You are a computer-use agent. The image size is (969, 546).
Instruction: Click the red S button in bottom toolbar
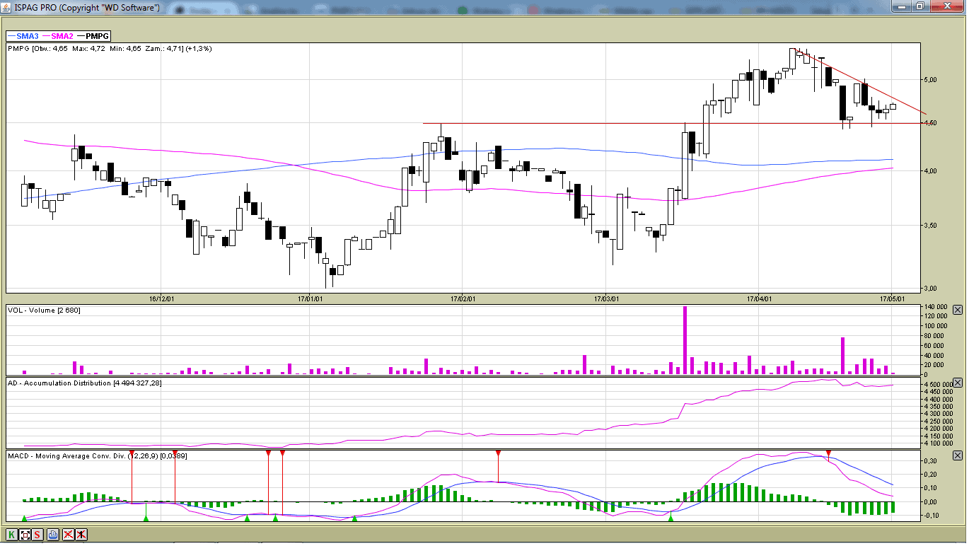[x=38, y=535]
